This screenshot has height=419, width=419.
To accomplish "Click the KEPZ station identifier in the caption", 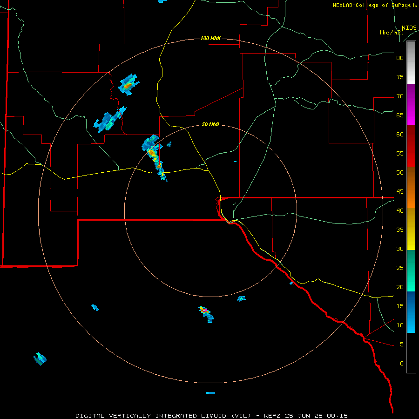I will [x=272, y=416].
